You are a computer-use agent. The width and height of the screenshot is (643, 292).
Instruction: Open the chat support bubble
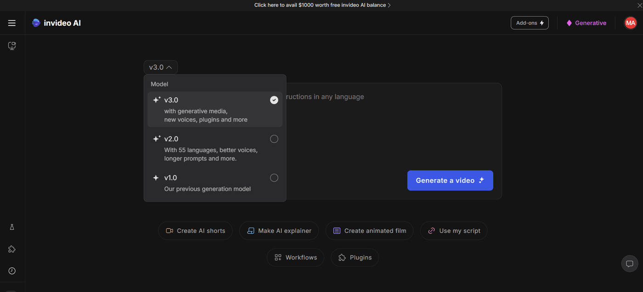pos(629,264)
